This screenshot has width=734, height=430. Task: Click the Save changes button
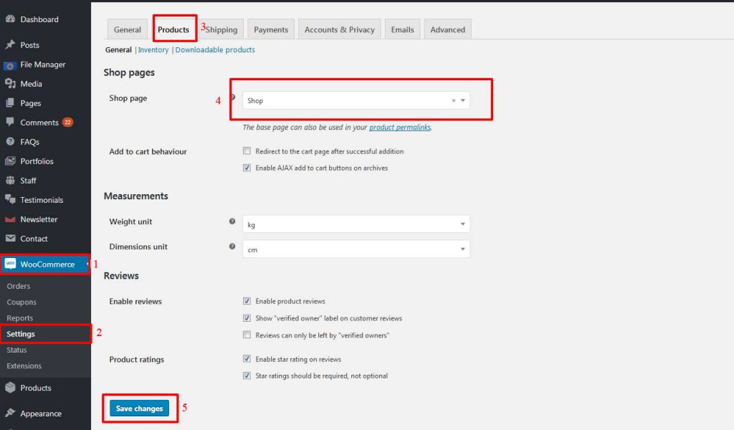[139, 408]
